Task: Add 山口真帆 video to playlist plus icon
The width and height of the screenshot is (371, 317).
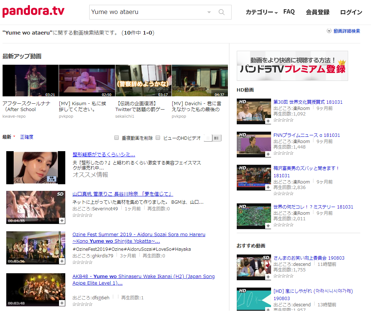Action: 62,221
